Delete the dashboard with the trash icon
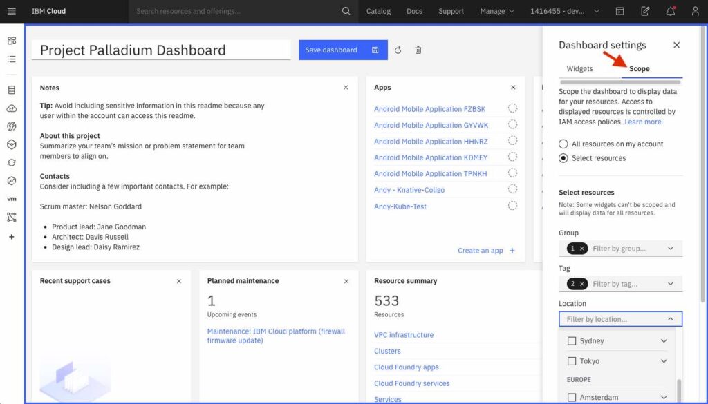The height and width of the screenshot is (404, 708). pos(418,50)
